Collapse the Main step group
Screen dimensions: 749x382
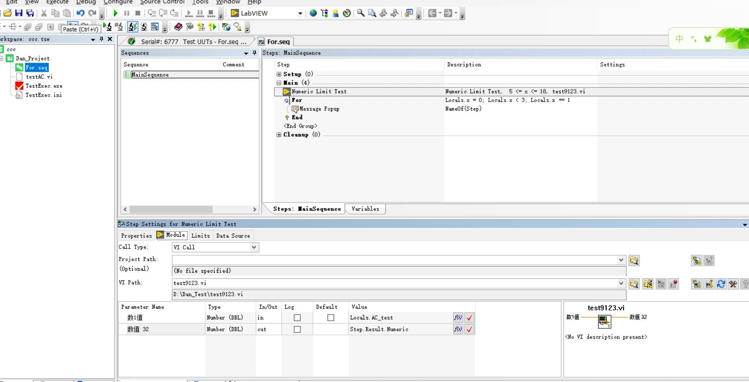pos(279,83)
